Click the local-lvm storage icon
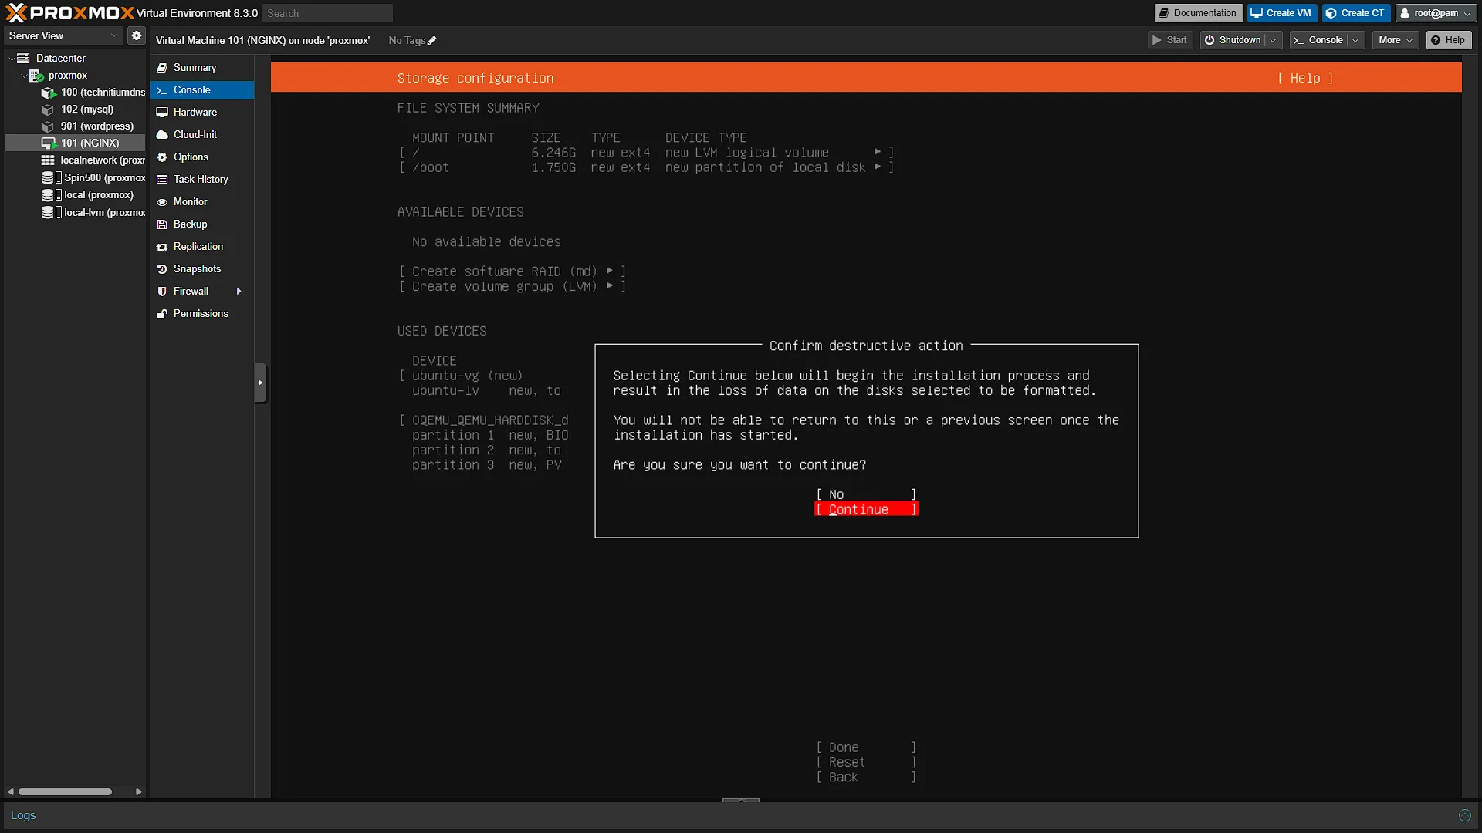This screenshot has width=1482, height=833. point(51,212)
